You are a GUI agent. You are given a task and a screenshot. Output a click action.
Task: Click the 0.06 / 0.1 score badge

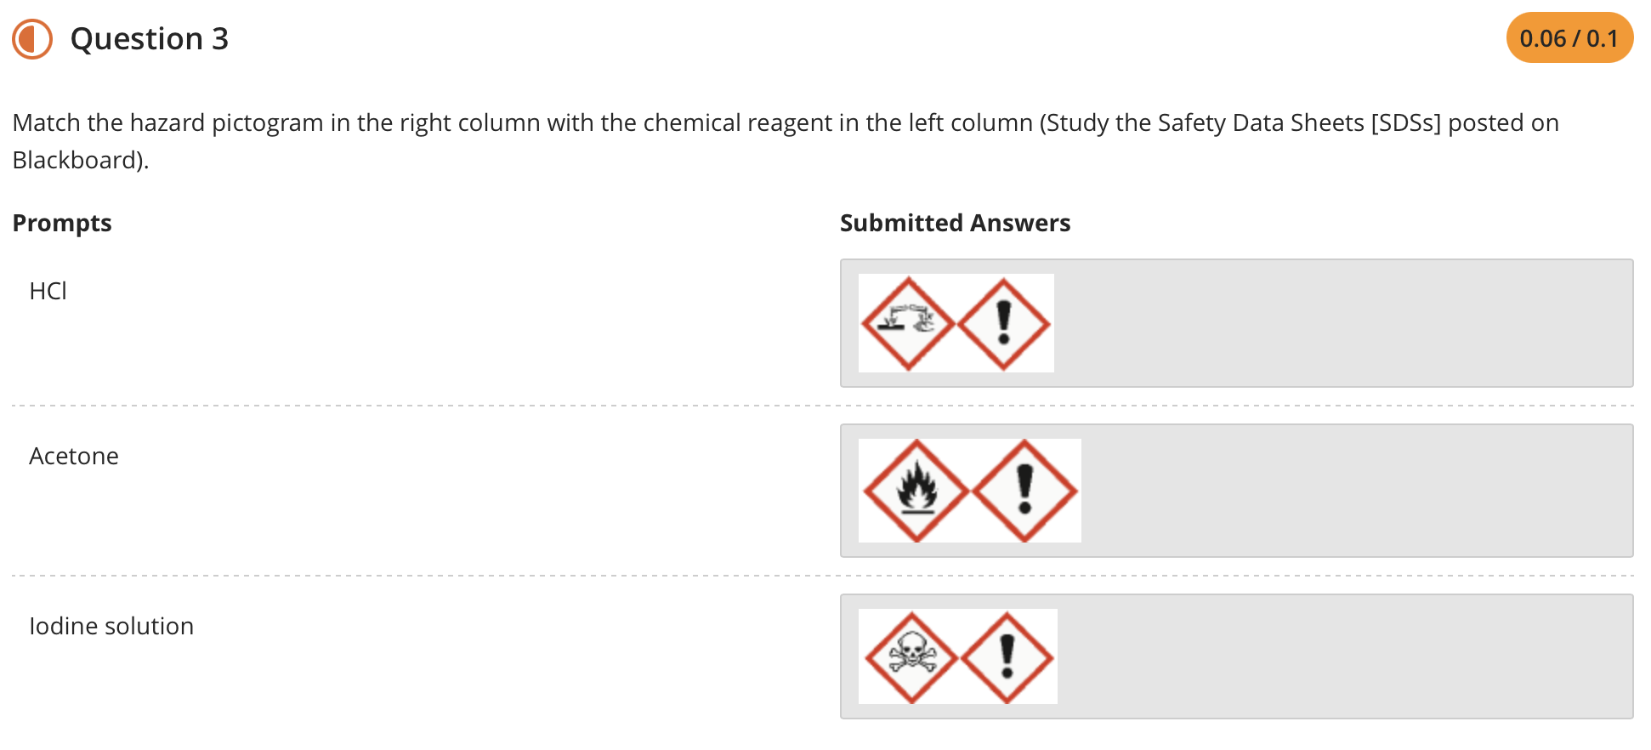click(x=1569, y=37)
